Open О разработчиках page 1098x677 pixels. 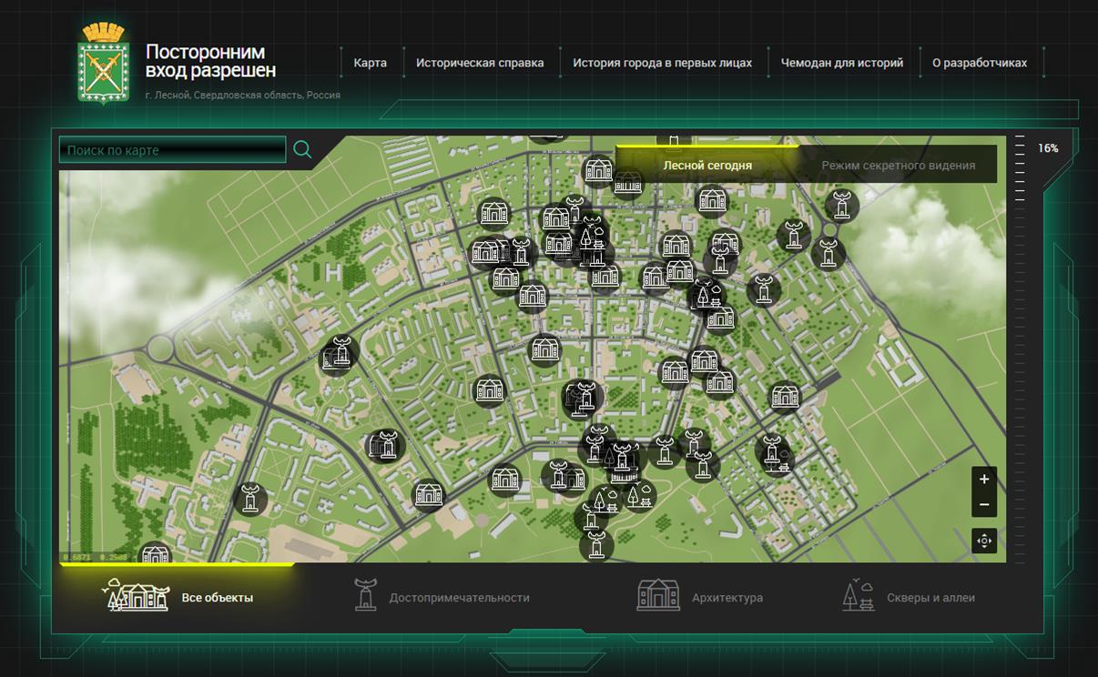[979, 63]
